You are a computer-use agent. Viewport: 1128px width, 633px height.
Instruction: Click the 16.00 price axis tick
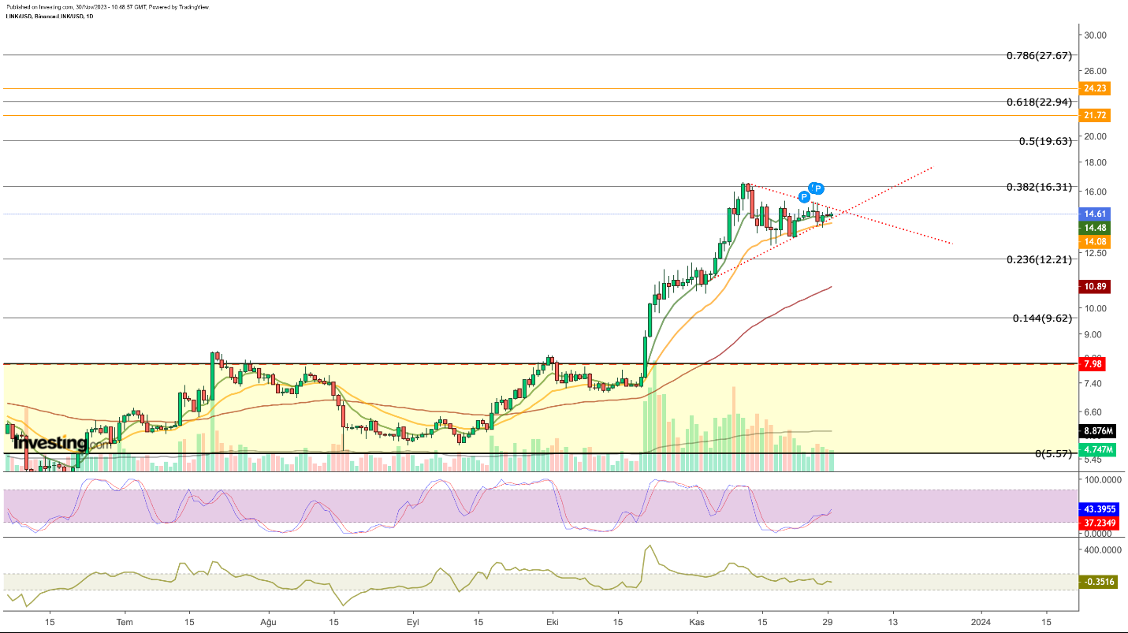(1096, 192)
